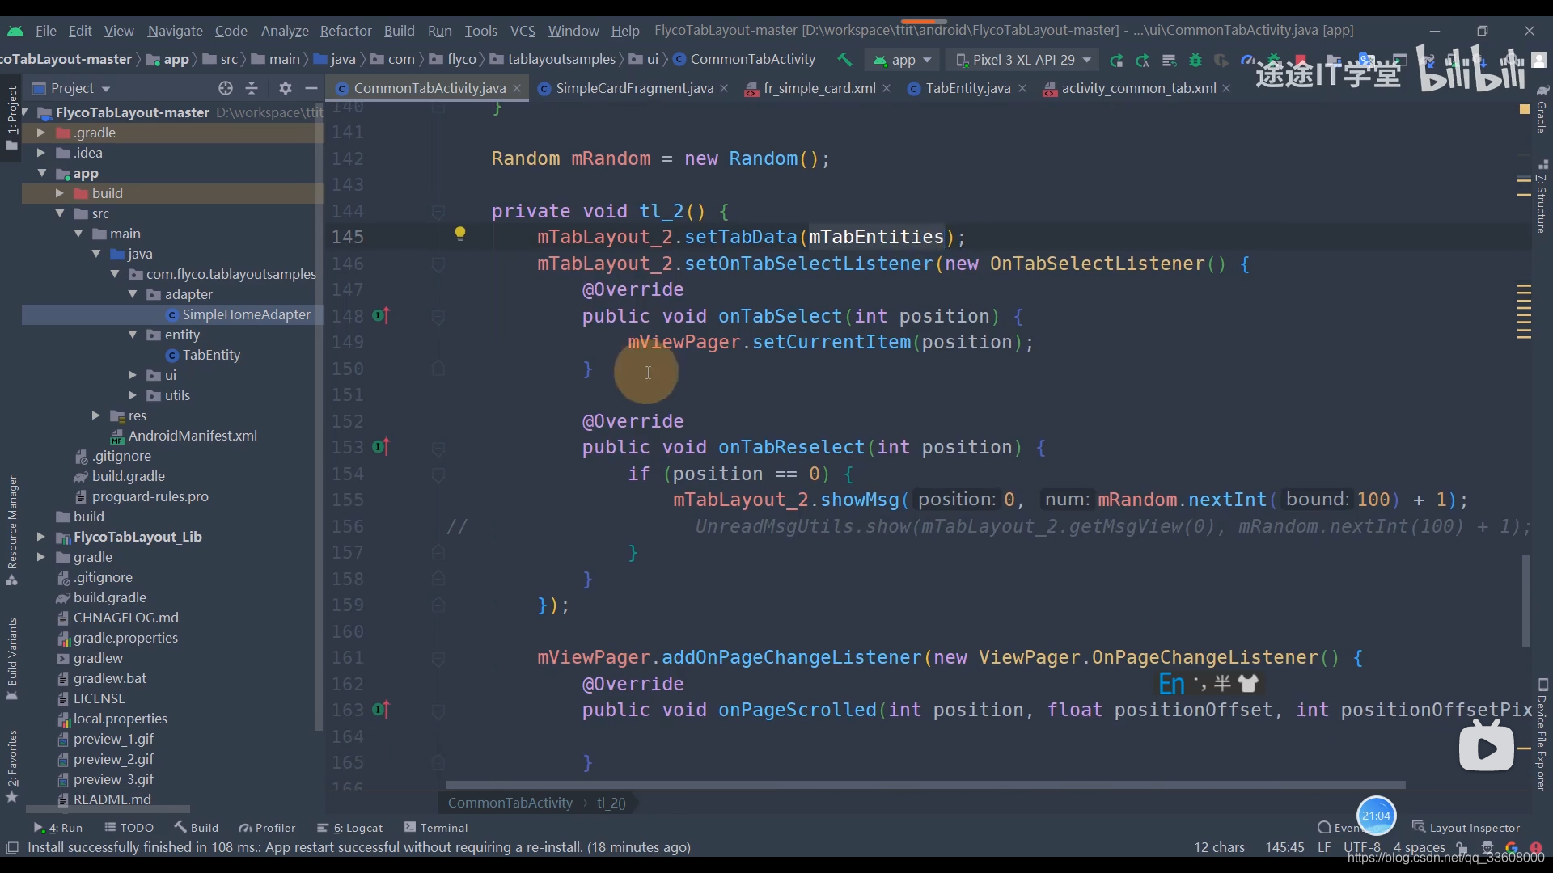1553x873 pixels.
Task: Click the editor horizontal scrollbar
Action: (x=925, y=785)
